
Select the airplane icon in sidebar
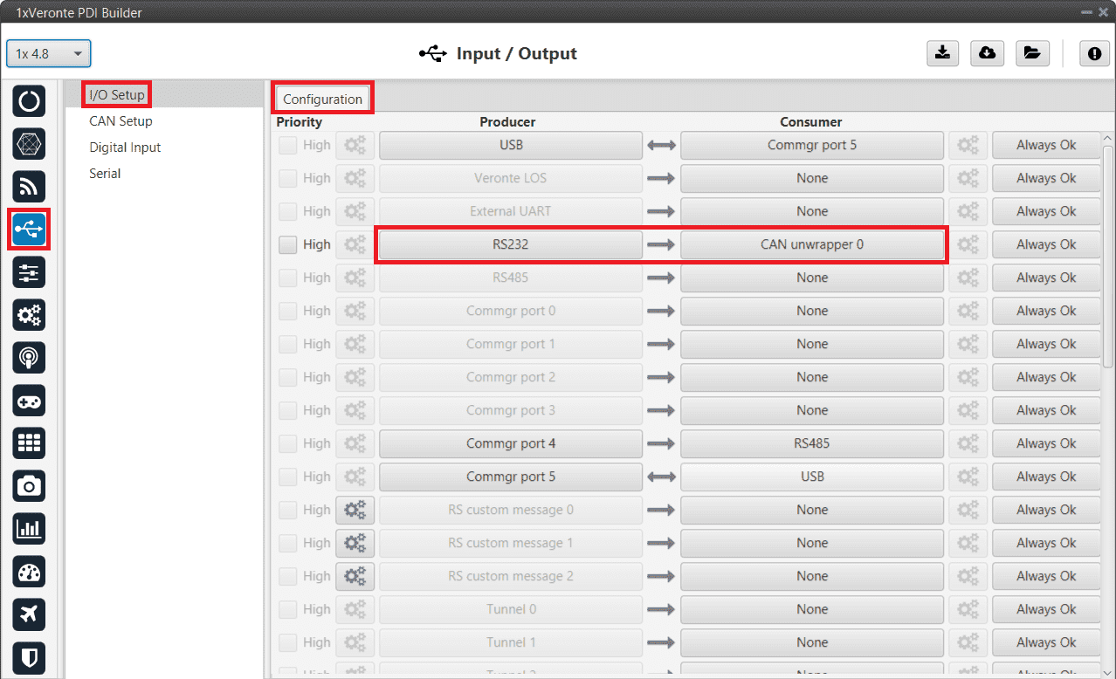tap(29, 614)
